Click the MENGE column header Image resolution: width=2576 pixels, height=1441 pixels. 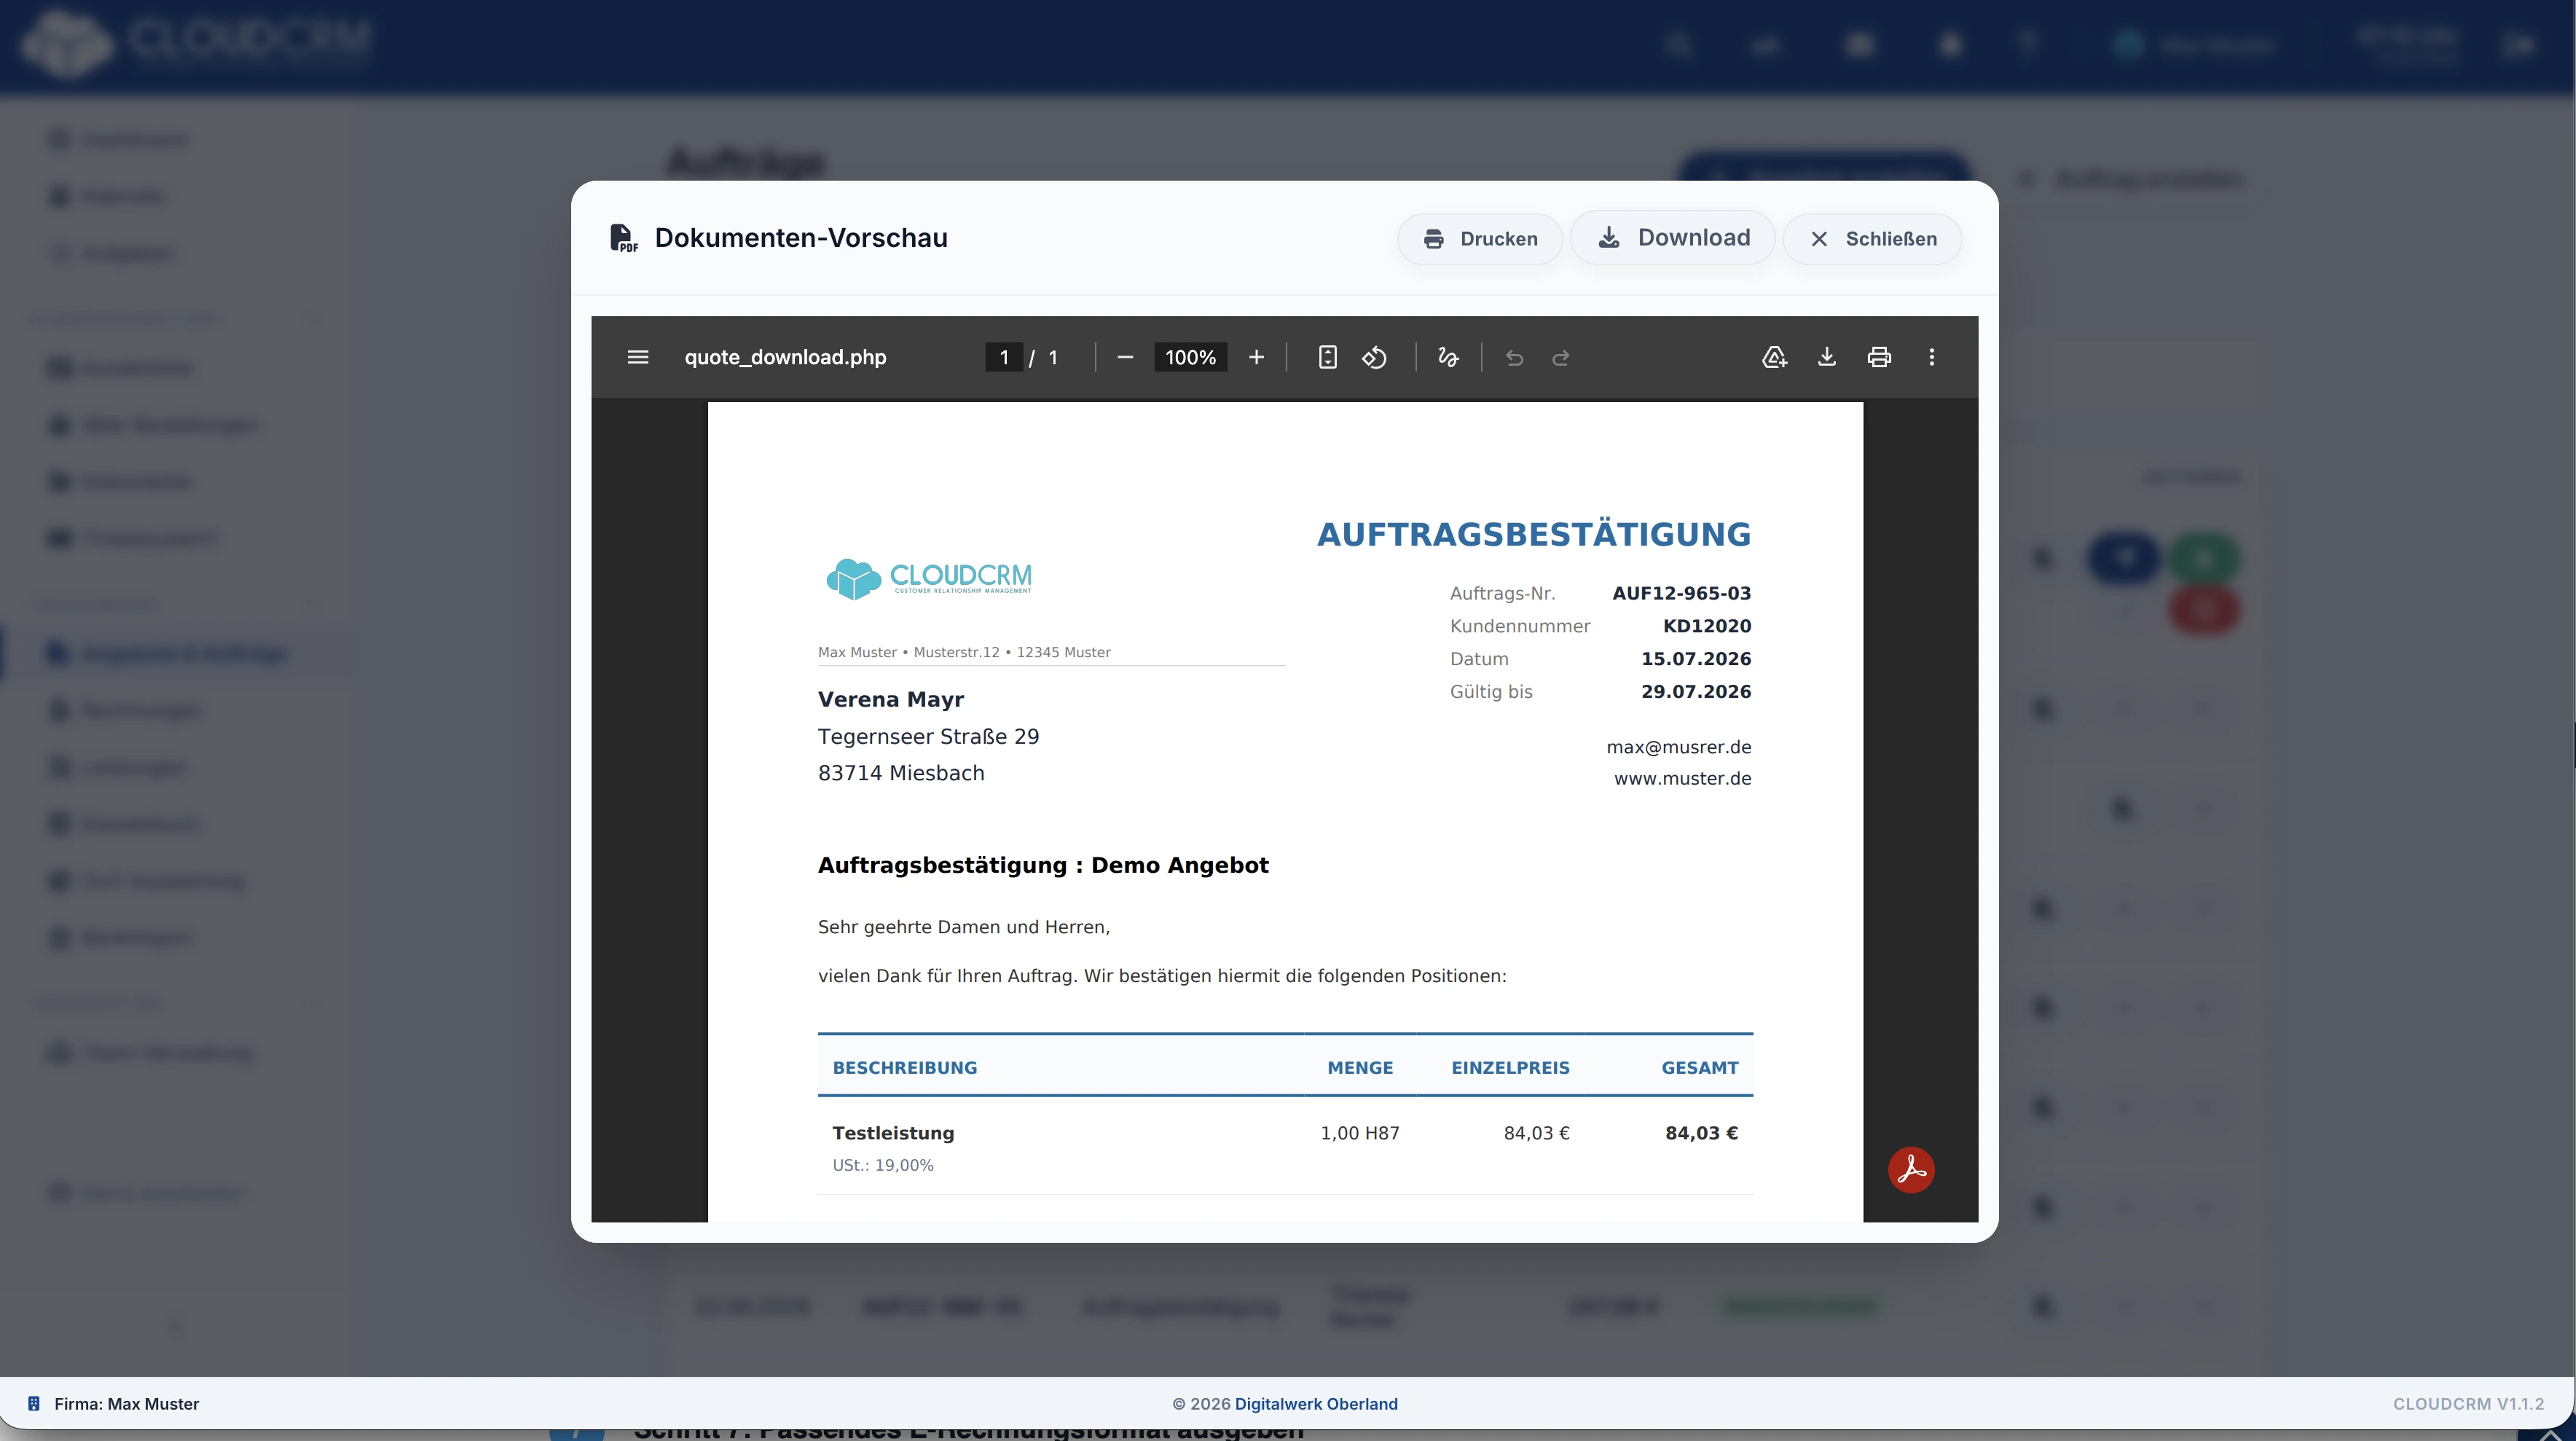pyautogui.click(x=1360, y=1068)
